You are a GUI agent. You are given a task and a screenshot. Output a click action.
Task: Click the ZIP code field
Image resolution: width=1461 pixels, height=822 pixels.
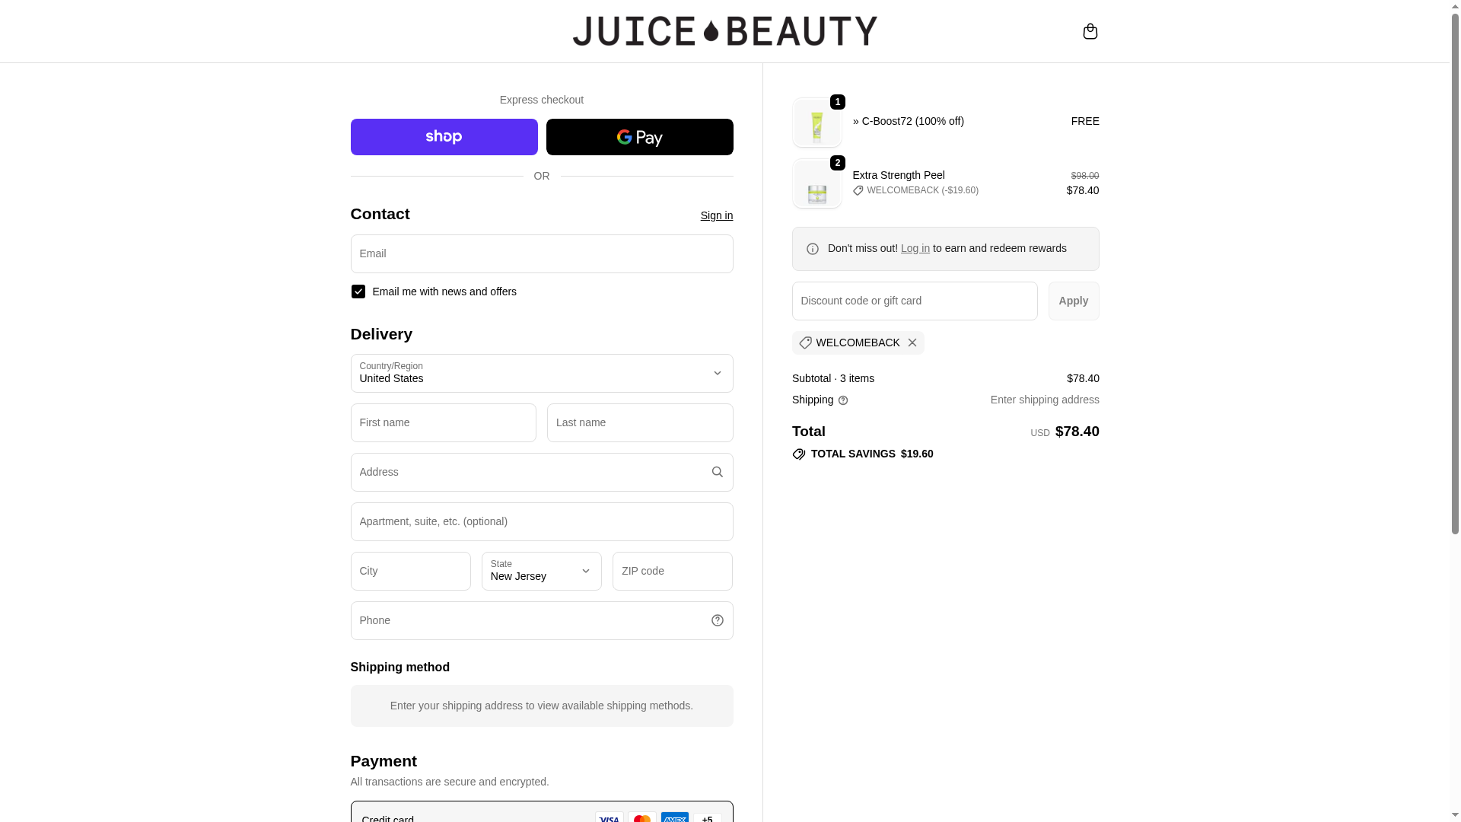[x=672, y=571]
